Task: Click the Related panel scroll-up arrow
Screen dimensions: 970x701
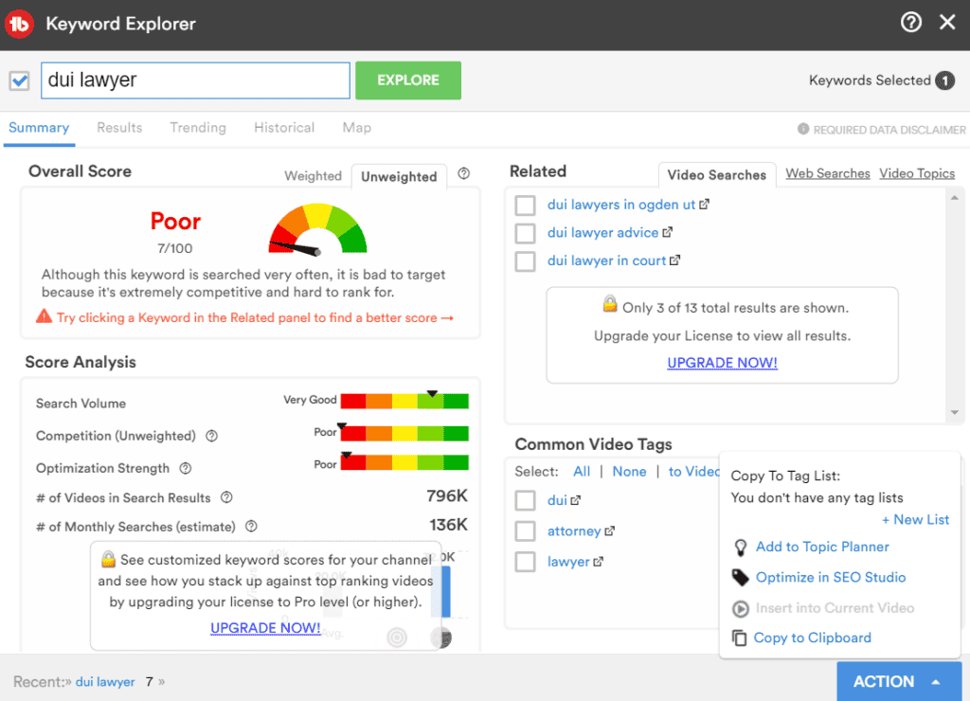Action: click(955, 198)
